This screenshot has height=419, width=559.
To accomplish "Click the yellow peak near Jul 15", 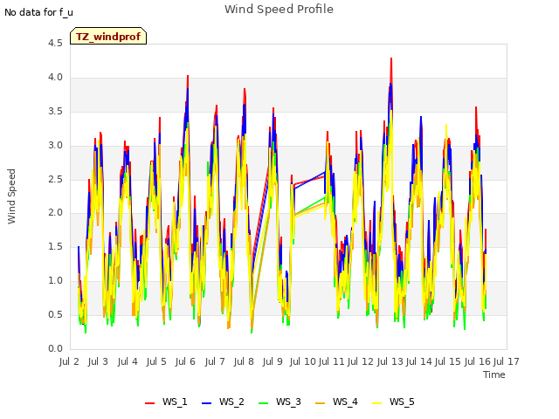I will tap(446, 126).
